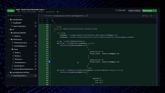Screen dimensions: 165x93
Task: Click the added icon next to Binder.cs
Action: coord(36,53)
